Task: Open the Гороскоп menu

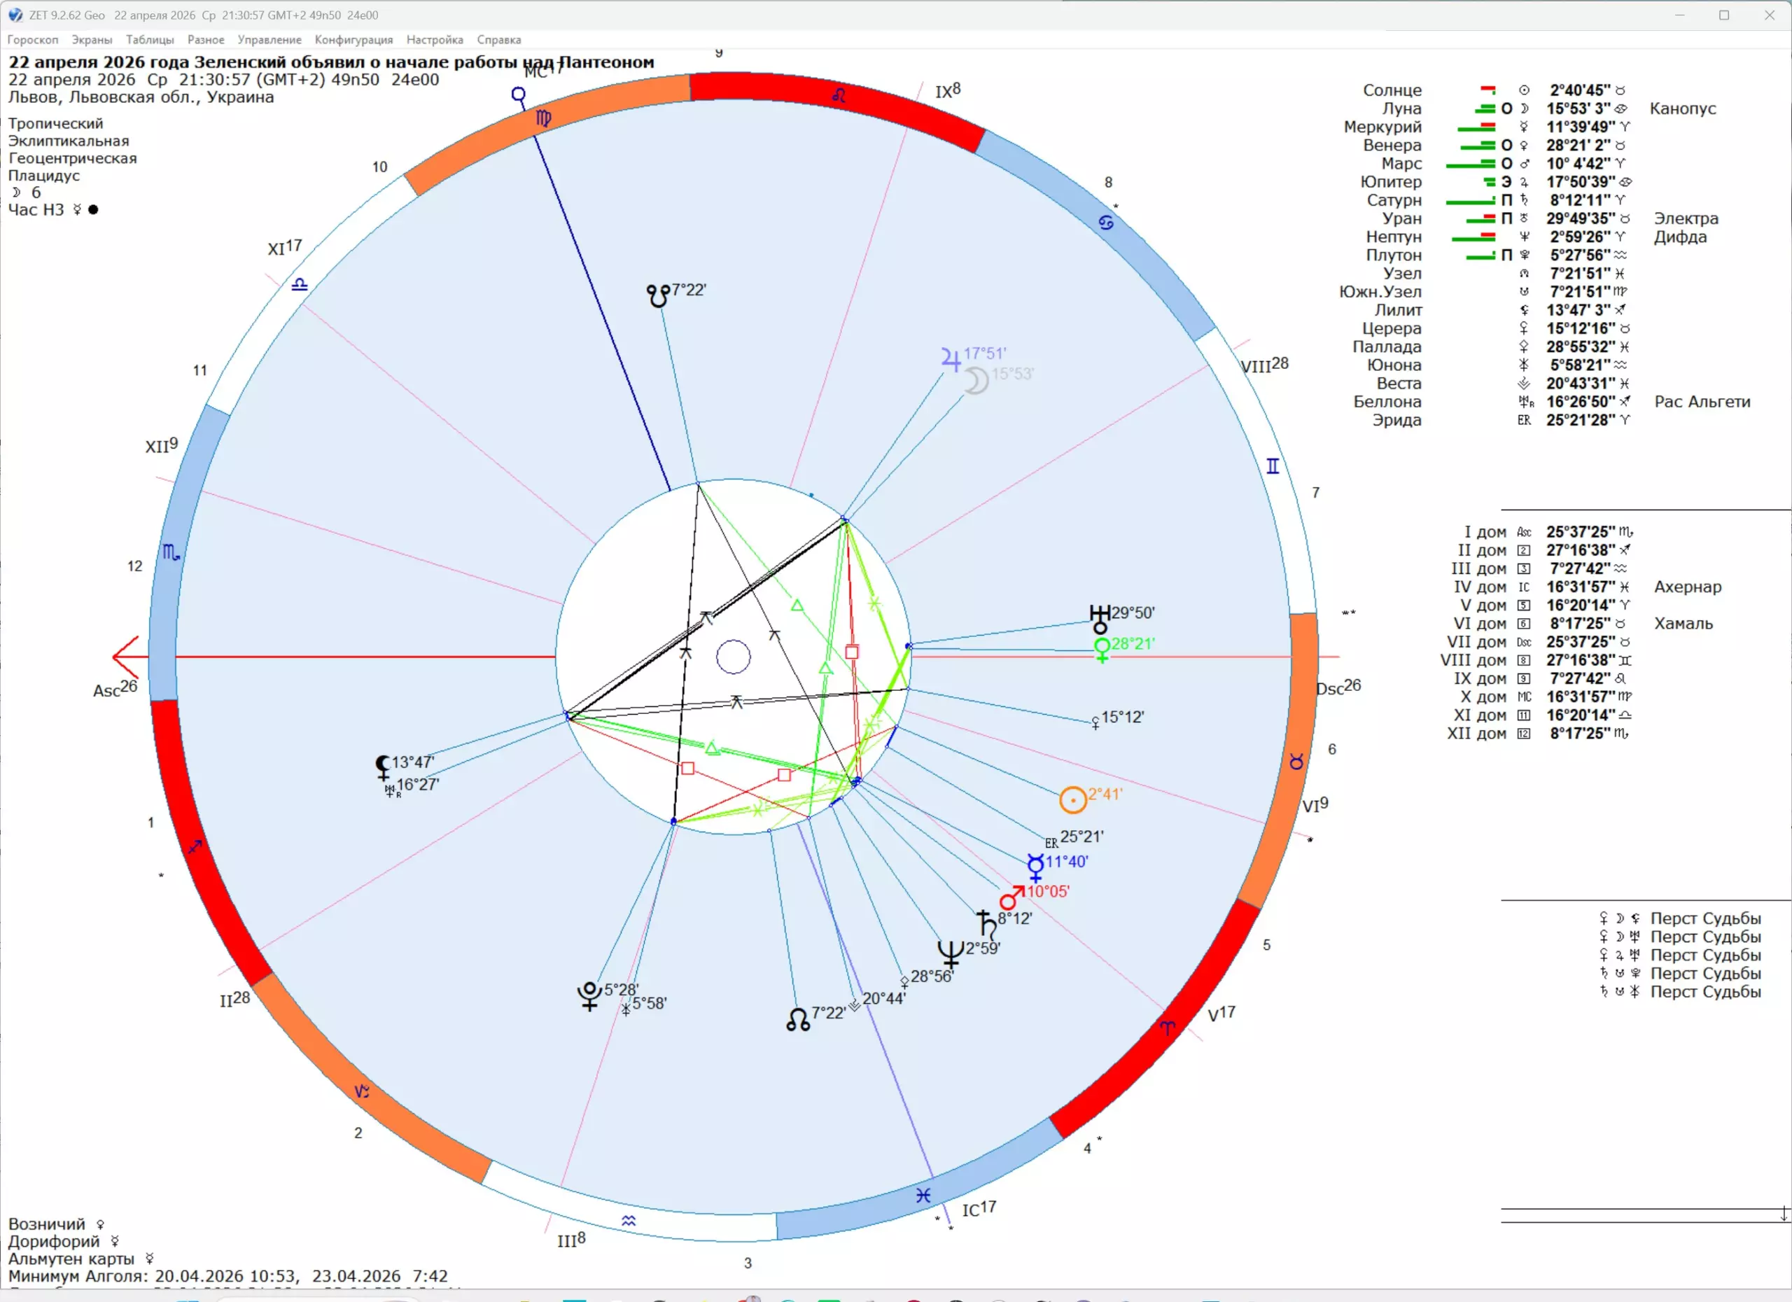Action: [x=32, y=39]
